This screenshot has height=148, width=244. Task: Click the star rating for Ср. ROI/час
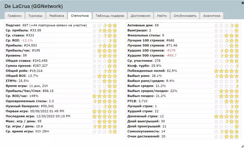(x=105, y=96)
